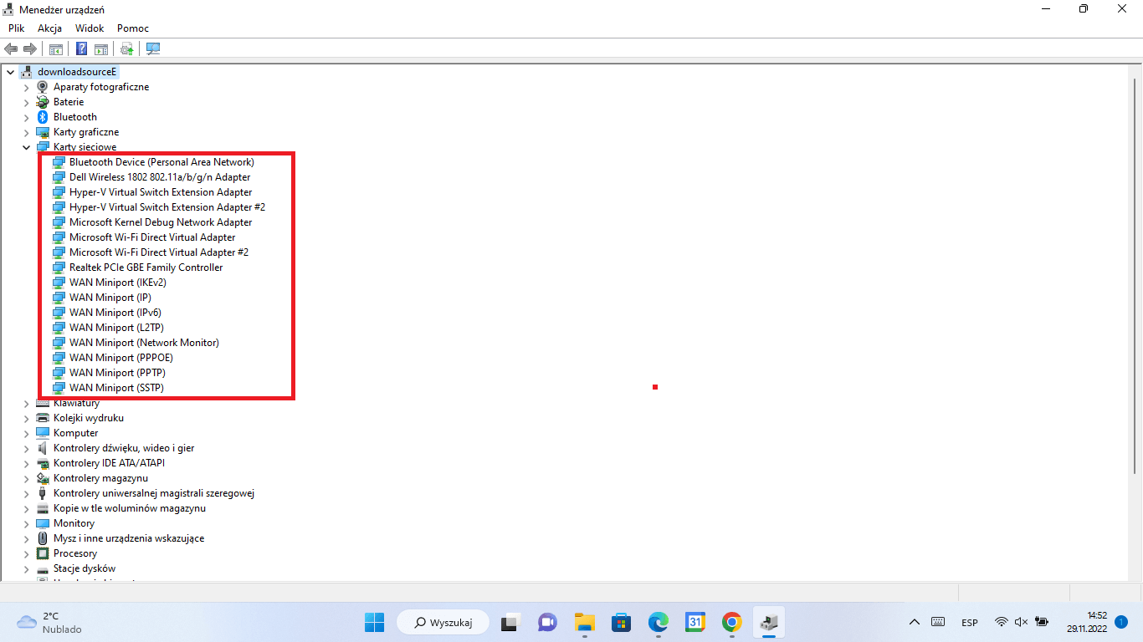Screen dimensions: 1143x642
Task: Click the Baterie battery icon
Action: click(x=44, y=102)
